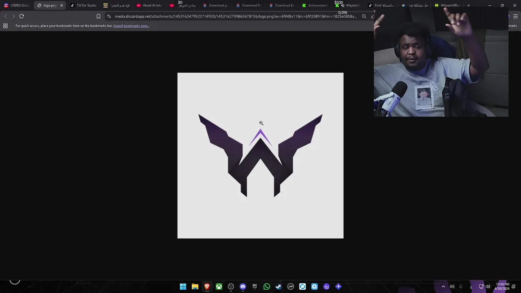Switch to the (10092) Discord tab

(17, 5)
